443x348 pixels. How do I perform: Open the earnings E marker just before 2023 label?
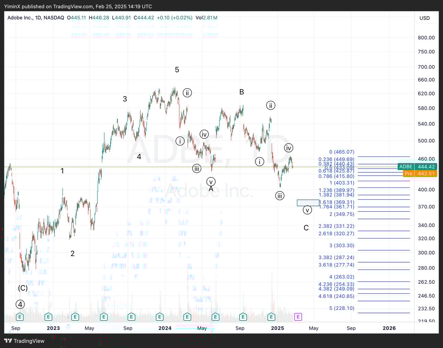[48, 317]
